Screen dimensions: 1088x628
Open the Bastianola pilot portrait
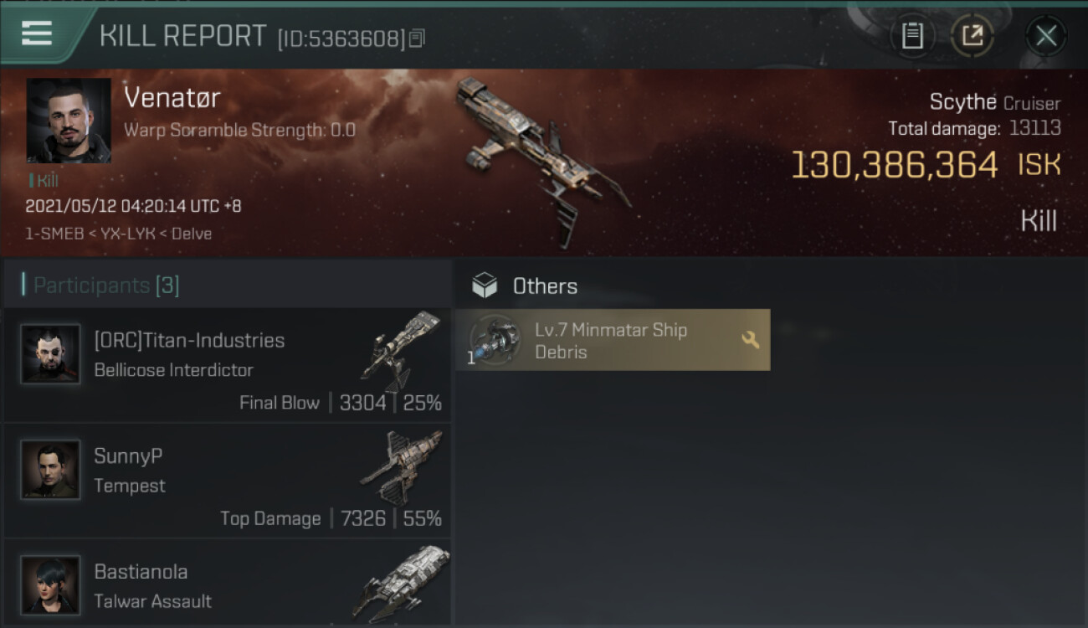tap(50, 585)
